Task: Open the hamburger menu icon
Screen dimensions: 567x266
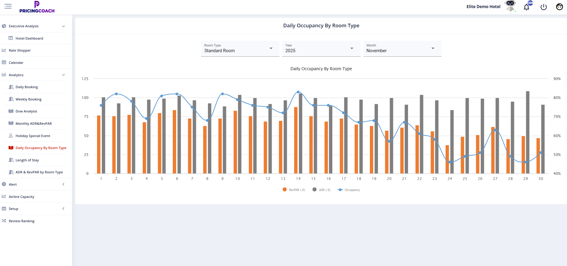Action: click(8, 6)
